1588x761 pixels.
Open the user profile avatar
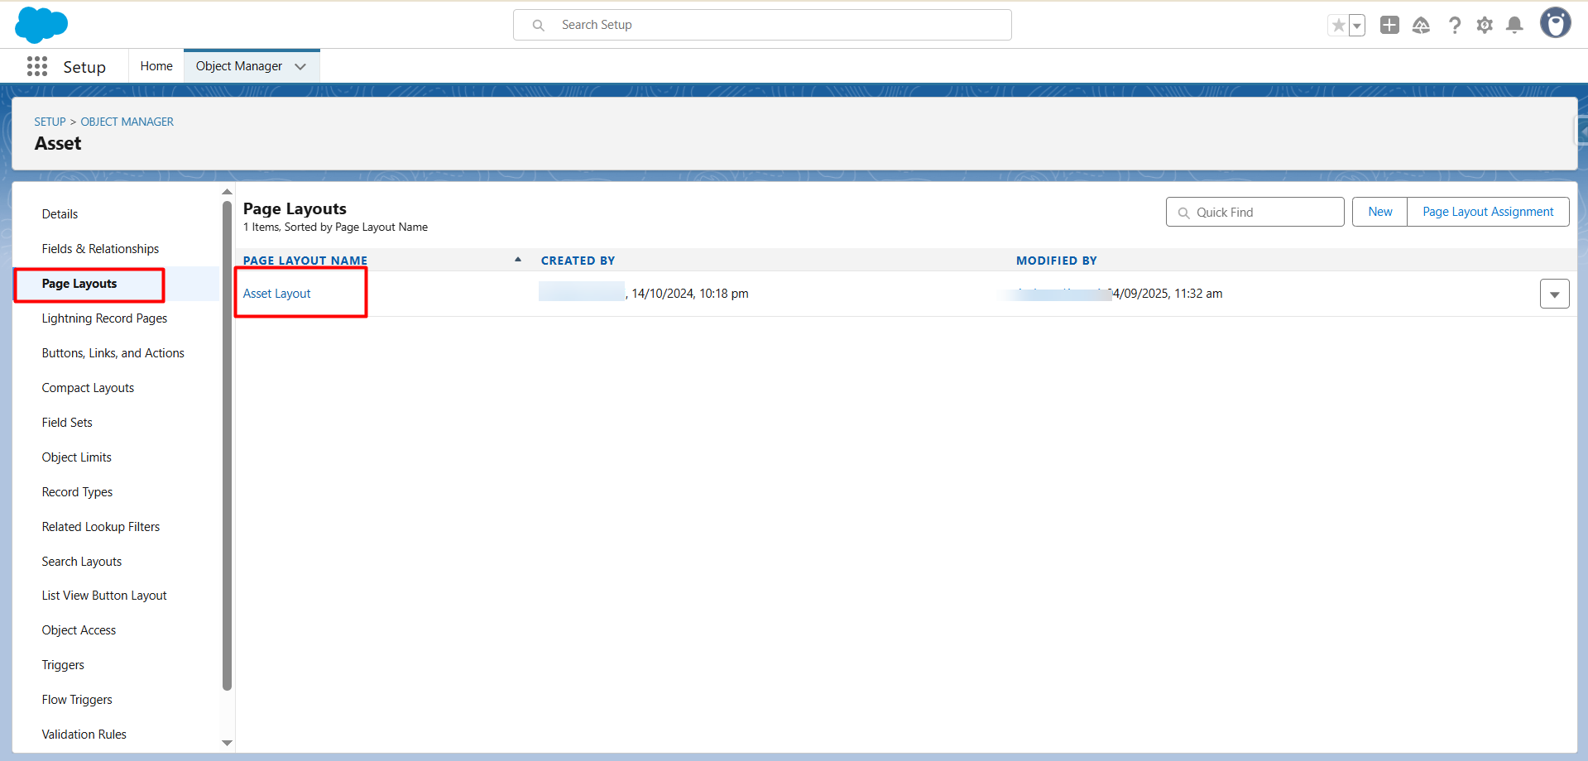coord(1555,23)
